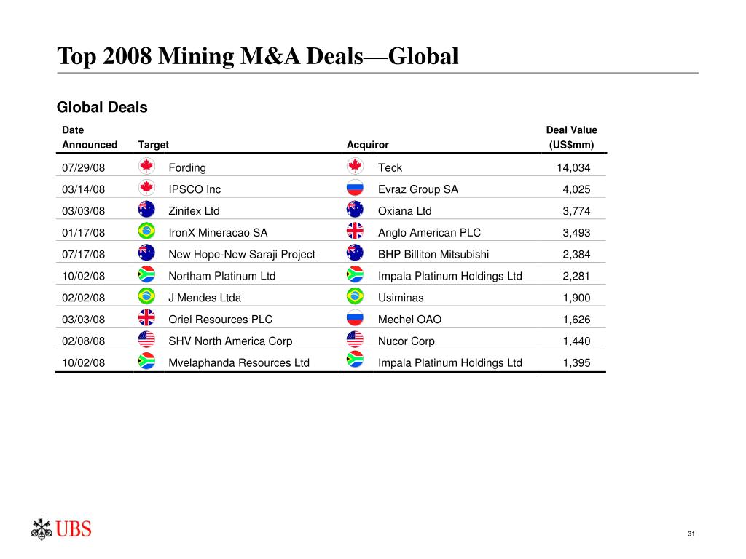Screen dimensions: 746x559
Task: Select the deal value 1,626
Action: click(x=576, y=320)
